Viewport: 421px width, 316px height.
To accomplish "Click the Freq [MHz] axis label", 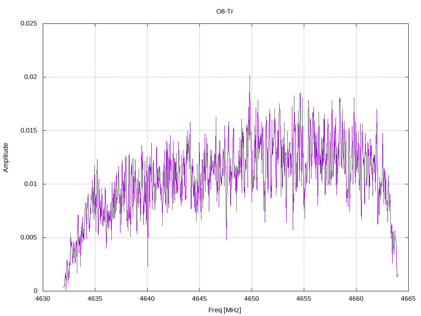I will 224,310.
